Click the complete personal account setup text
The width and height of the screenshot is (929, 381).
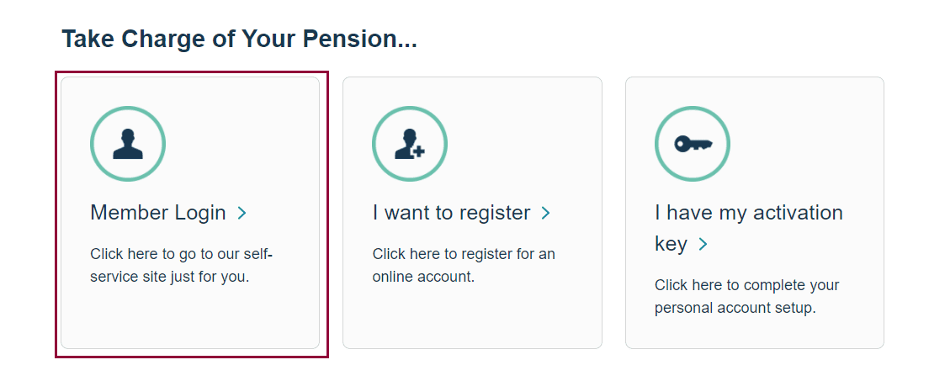coord(747,296)
